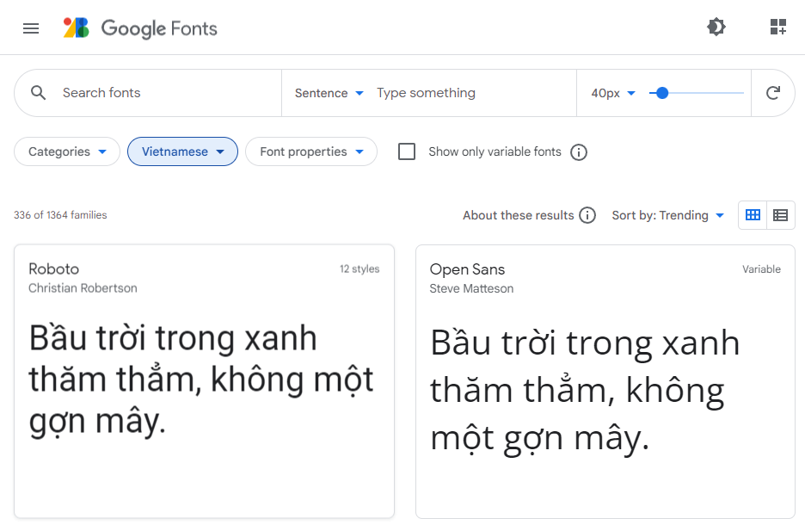The height and width of the screenshot is (531, 805).
Task: Switch to list view of fonts
Action: (780, 215)
